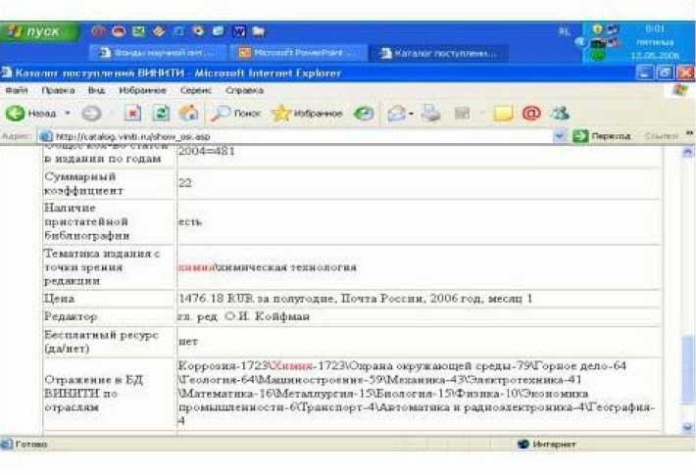
Task: Expand the address bar dropdown
Action: click(x=560, y=136)
